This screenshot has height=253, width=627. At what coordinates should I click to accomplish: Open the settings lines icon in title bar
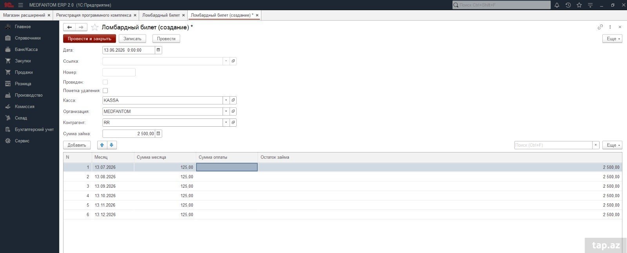coord(590,5)
